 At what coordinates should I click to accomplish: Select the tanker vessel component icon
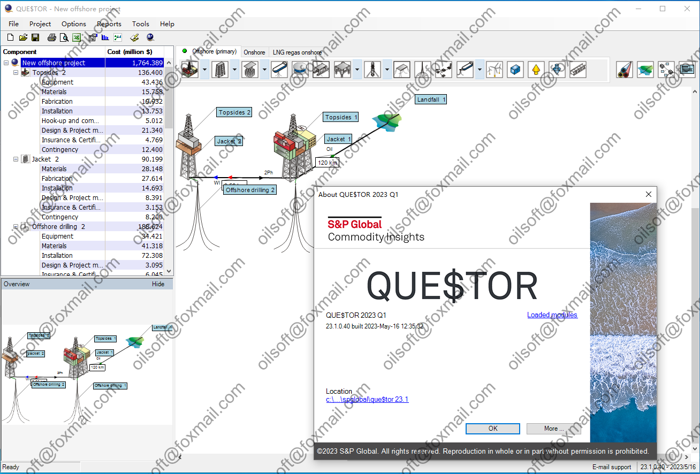tap(279, 70)
